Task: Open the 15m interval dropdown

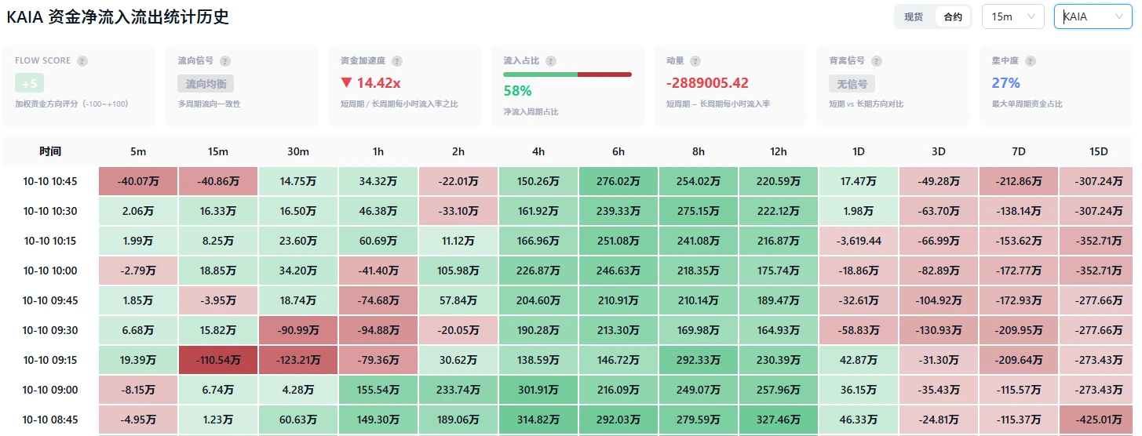Action: (x=1012, y=16)
